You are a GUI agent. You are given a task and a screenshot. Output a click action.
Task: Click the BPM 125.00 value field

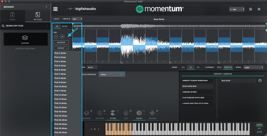pyautogui.click(x=92, y=67)
